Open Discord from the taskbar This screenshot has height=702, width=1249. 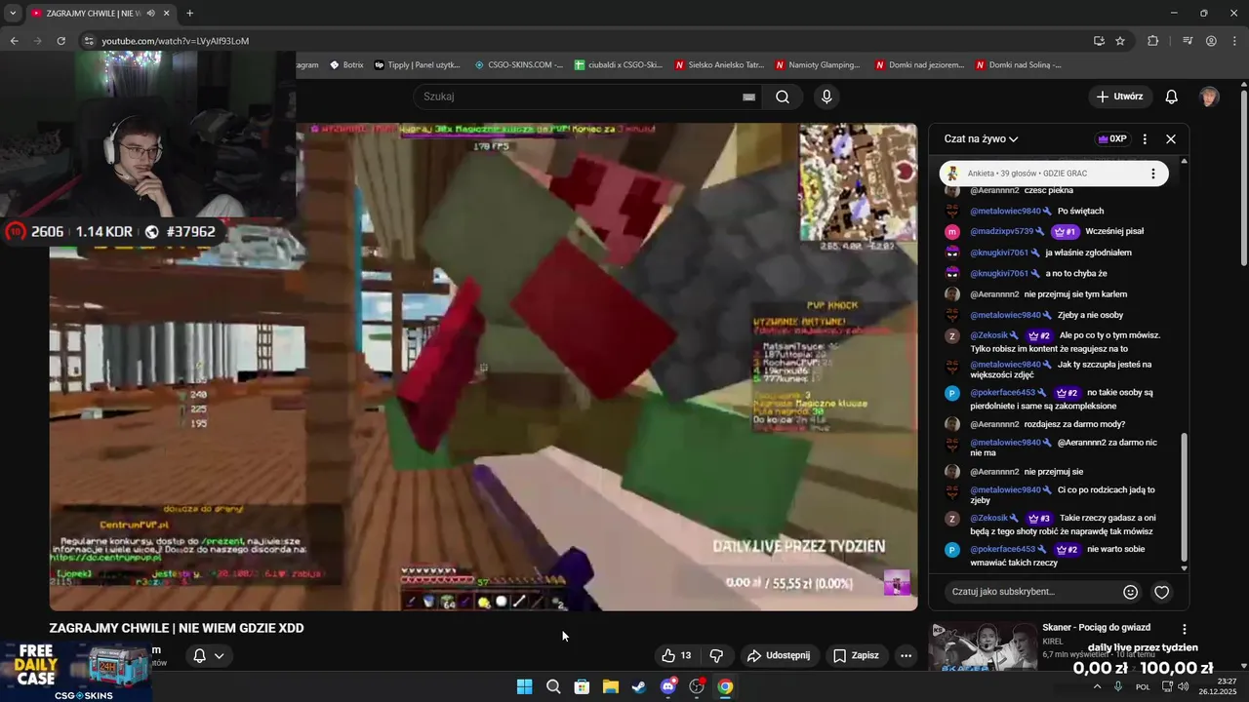pos(667,686)
